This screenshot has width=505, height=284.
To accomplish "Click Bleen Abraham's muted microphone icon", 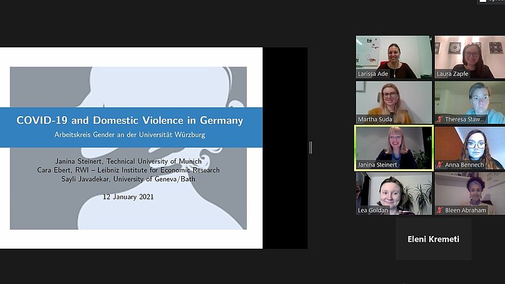I will coord(440,210).
